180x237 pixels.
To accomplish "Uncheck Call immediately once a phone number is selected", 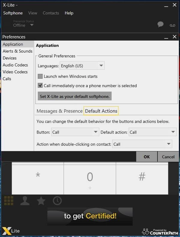I will click(x=40, y=86).
